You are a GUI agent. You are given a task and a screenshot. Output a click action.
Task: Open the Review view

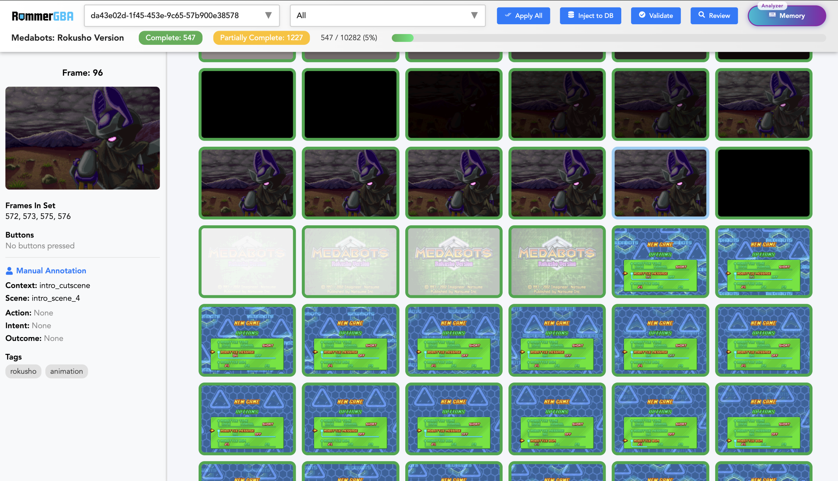click(x=714, y=16)
